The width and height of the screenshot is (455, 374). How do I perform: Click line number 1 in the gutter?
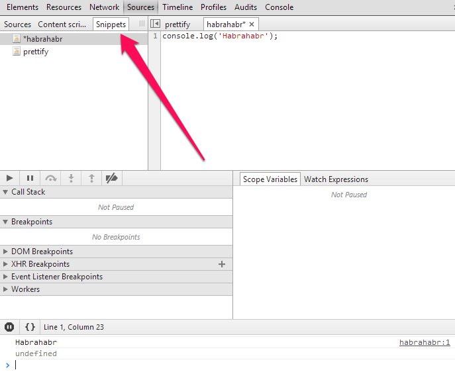click(x=155, y=36)
